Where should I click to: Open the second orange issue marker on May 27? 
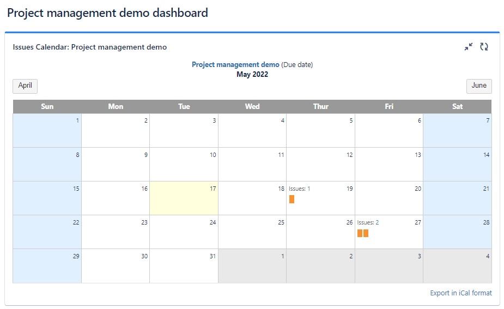(366, 233)
